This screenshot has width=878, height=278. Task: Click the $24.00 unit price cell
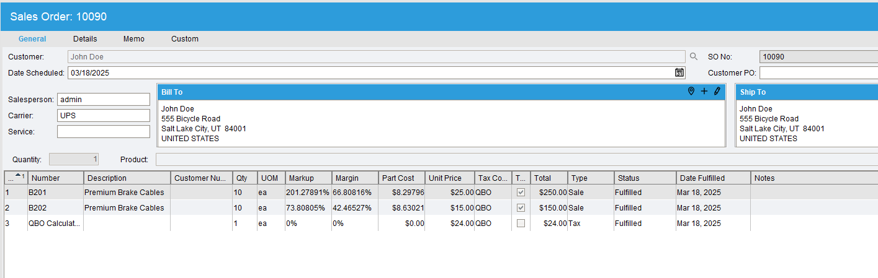coord(450,223)
